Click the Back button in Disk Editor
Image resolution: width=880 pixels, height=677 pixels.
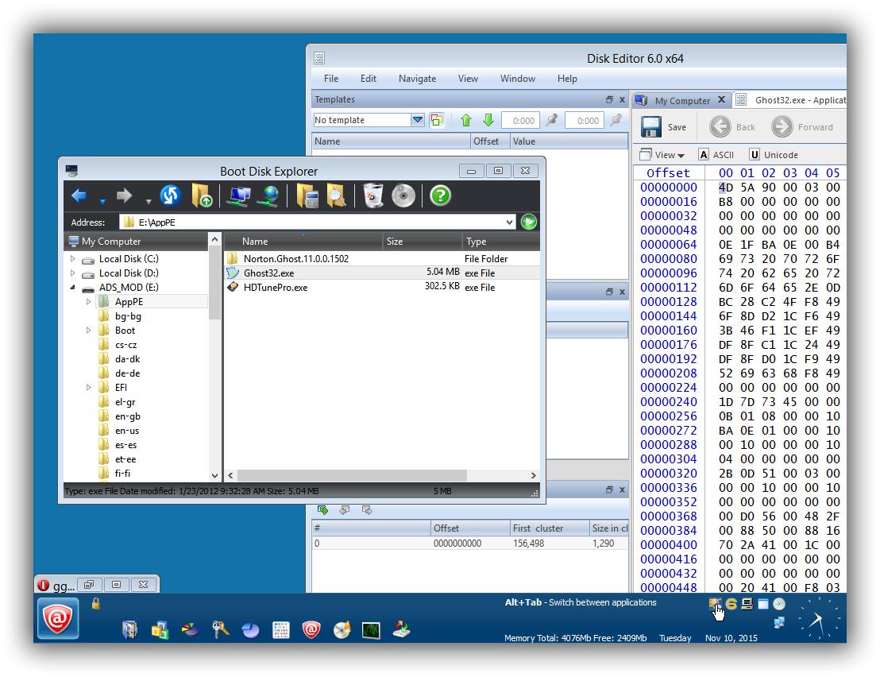click(x=733, y=127)
